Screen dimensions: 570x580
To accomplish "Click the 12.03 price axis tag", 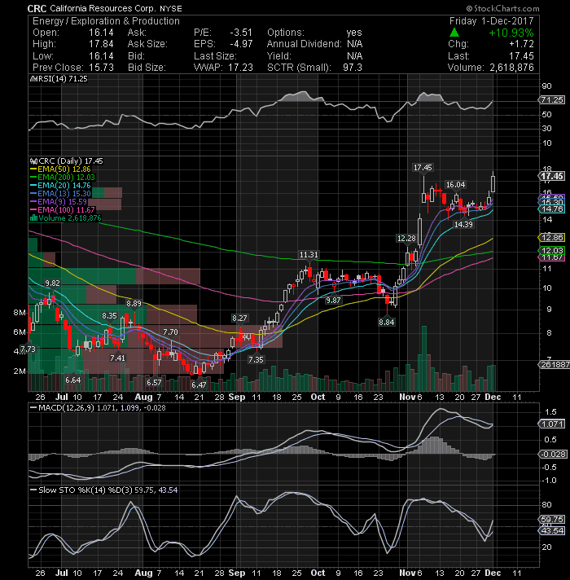I will [552, 250].
